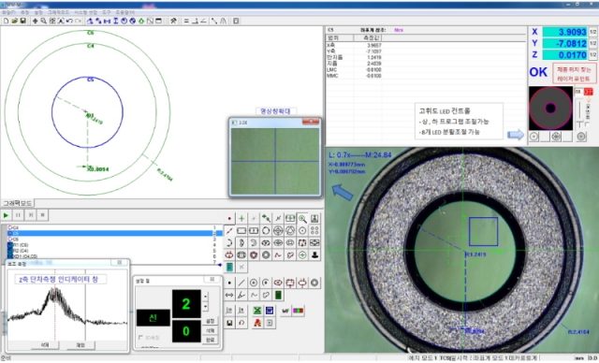Click the green up-arrow toolbar icon
The height and width of the screenshot is (363, 599).
(x=141, y=21)
